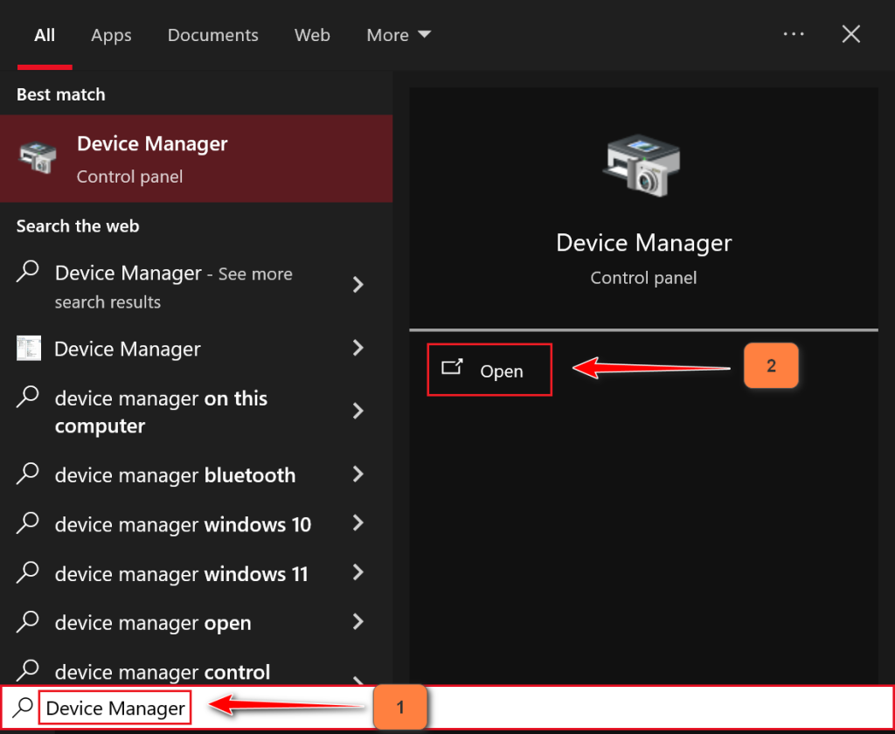895x734 pixels.
Task: Switch to the Documents tab
Action: tap(212, 35)
